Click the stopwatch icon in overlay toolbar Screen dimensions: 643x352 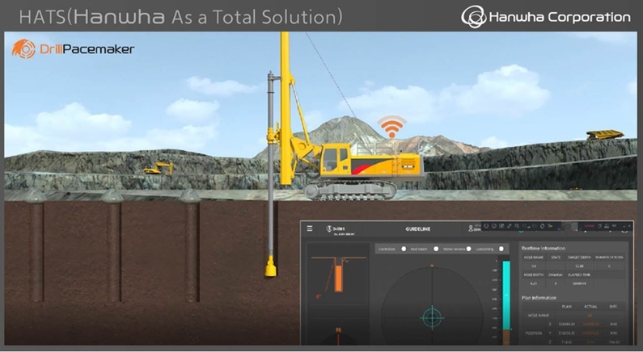pyautogui.click(x=542, y=226)
